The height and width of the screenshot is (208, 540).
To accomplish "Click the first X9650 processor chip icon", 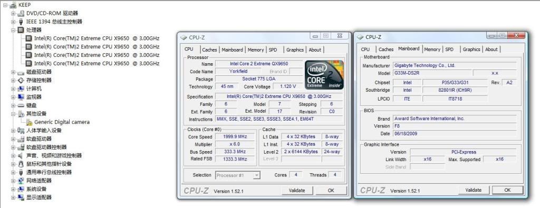I will point(30,38).
